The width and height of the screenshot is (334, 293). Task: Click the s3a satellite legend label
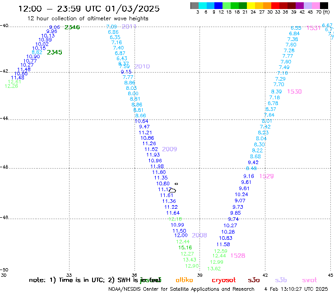point(254,280)
